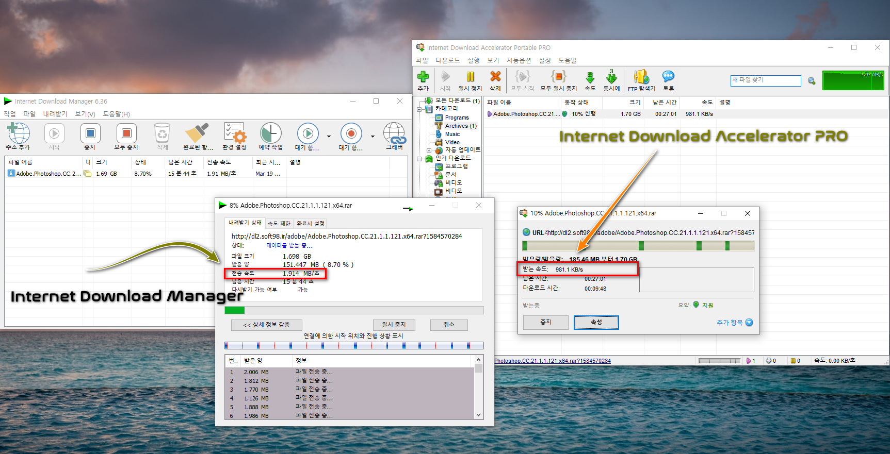Image resolution: width=890 pixels, height=454 pixels.
Task: Switch to the 완료시 설정 tab
Action: pos(311,224)
